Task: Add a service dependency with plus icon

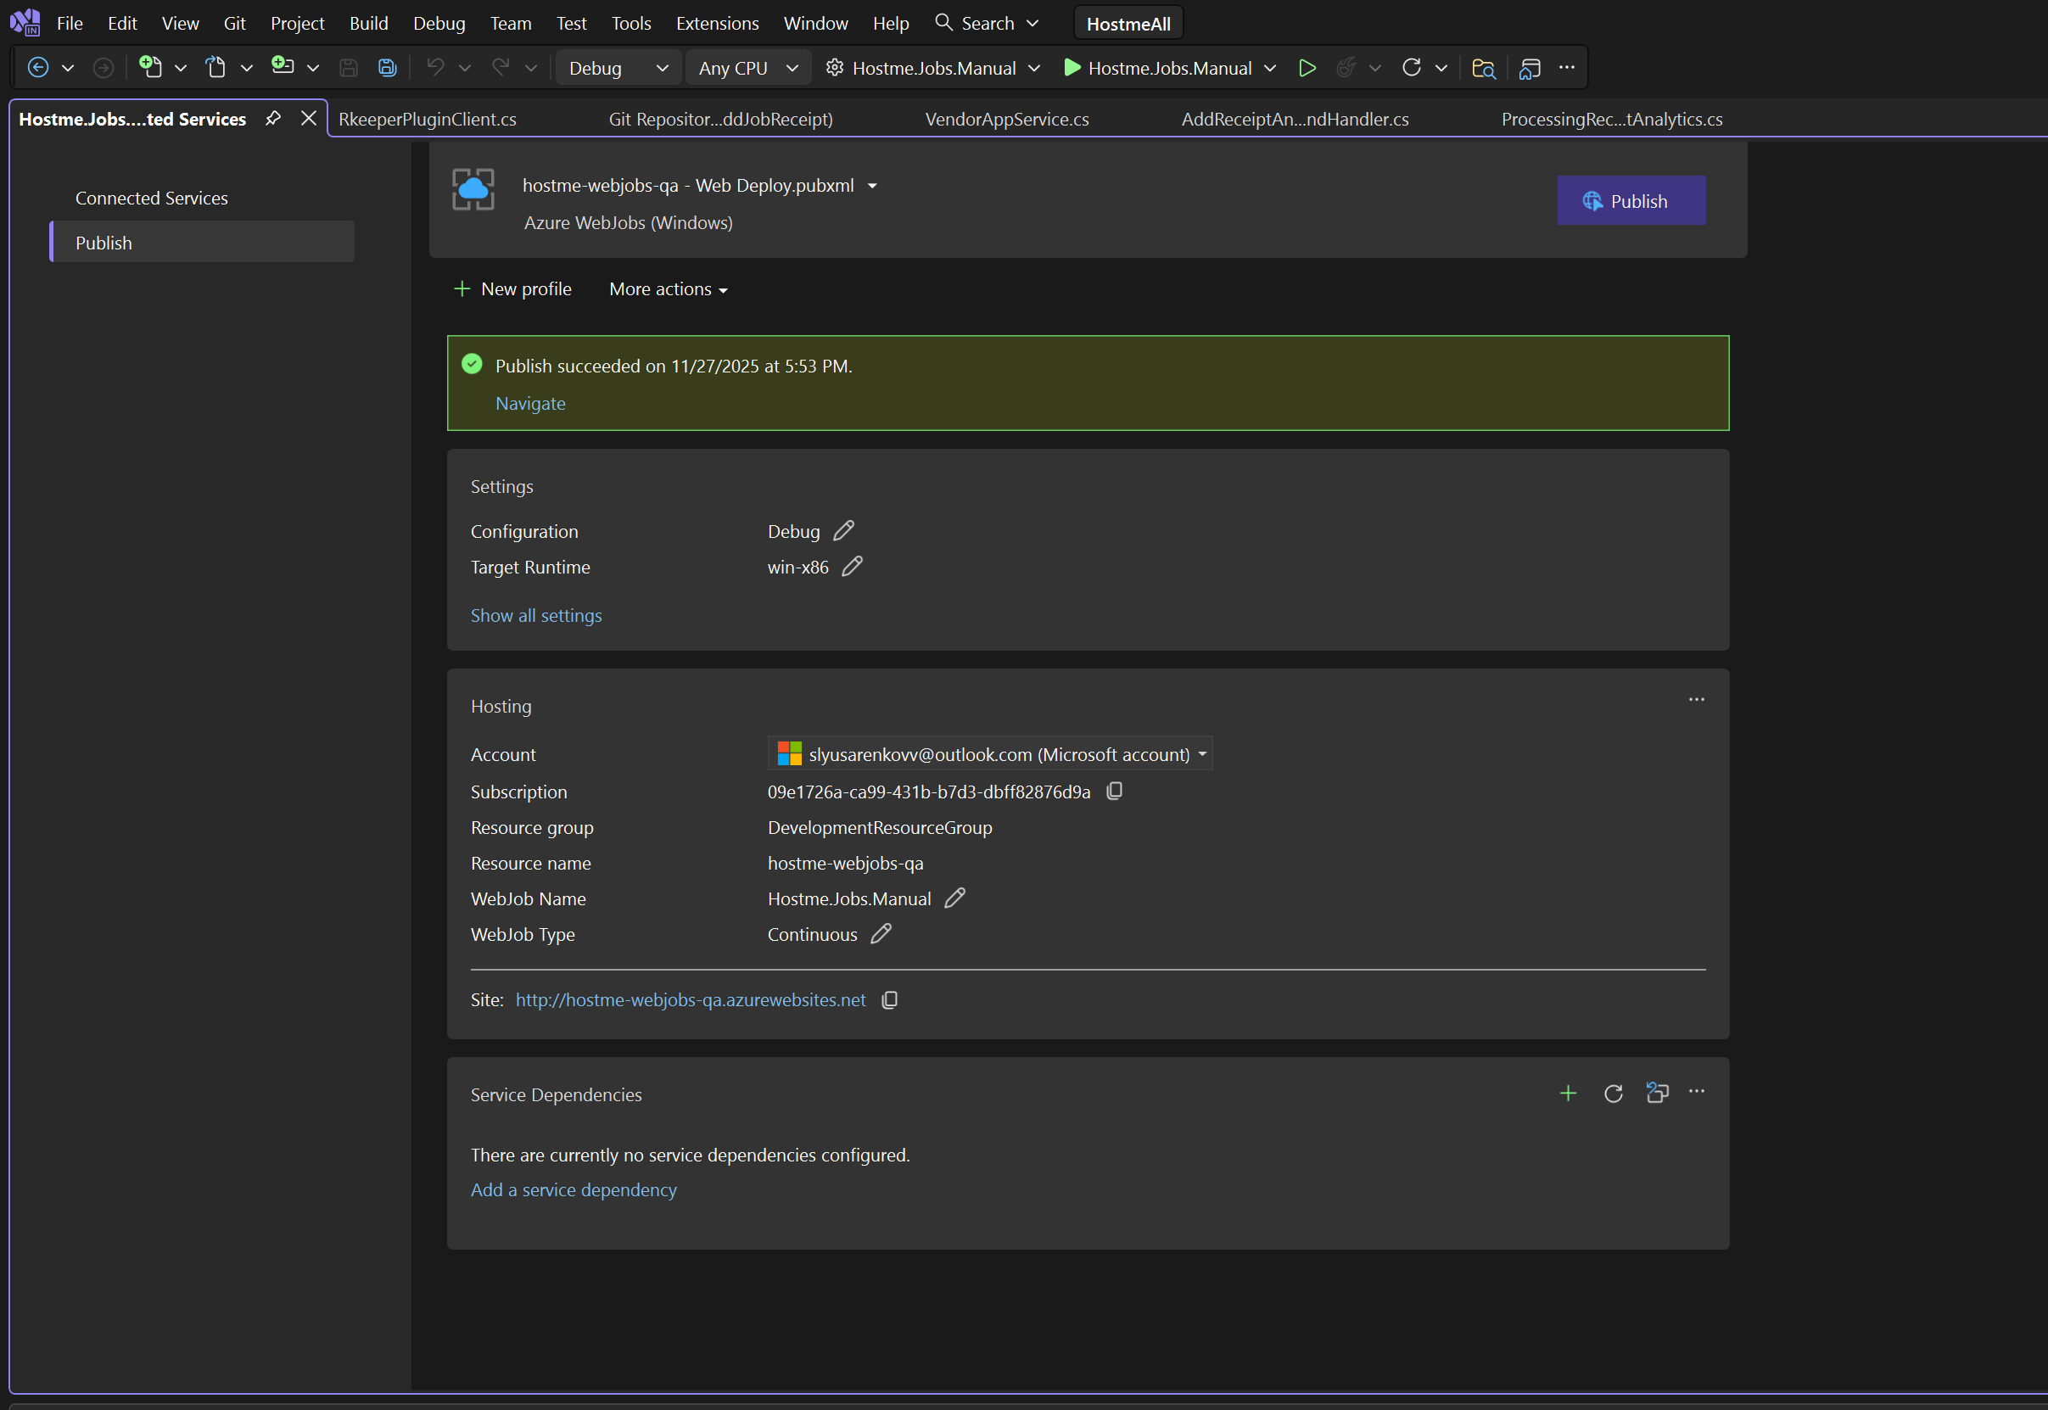Action: (x=1567, y=1093)
